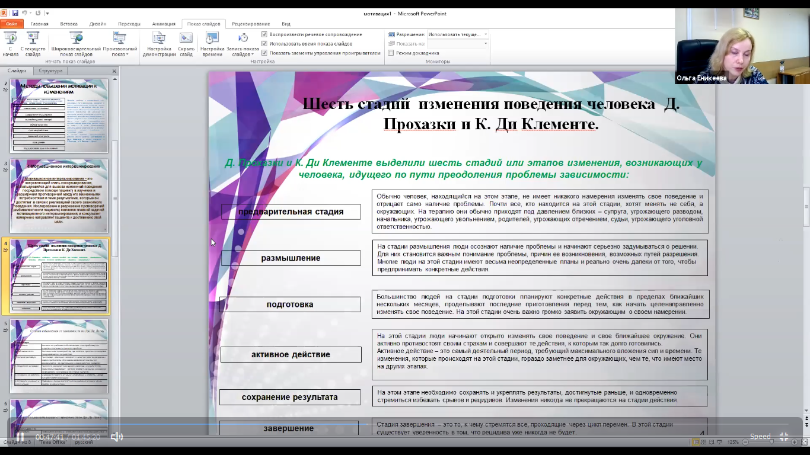The image size is (810, 455).
Task: Start slideshow from current slide
Action: pyautogui.click(x=33, y=44)
